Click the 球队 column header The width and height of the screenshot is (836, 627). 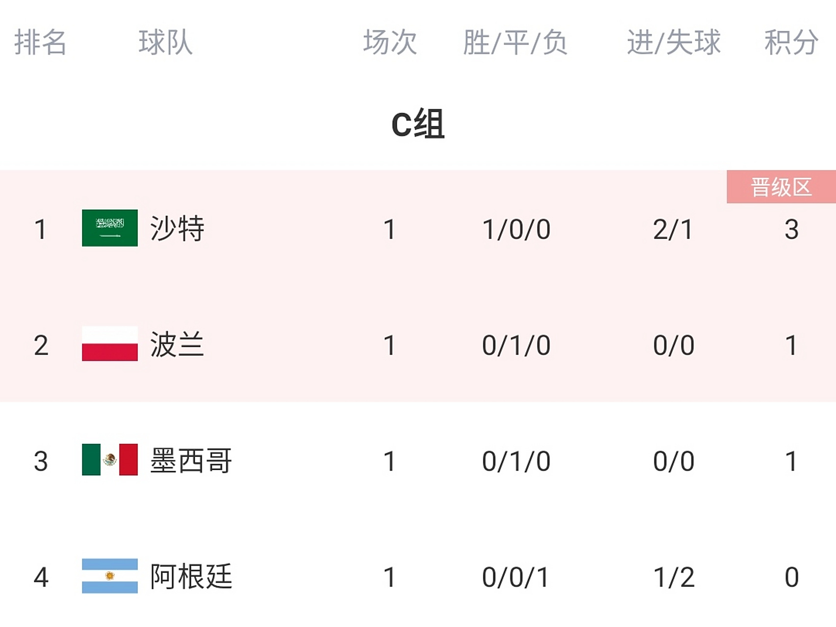(x=165, y=42)
